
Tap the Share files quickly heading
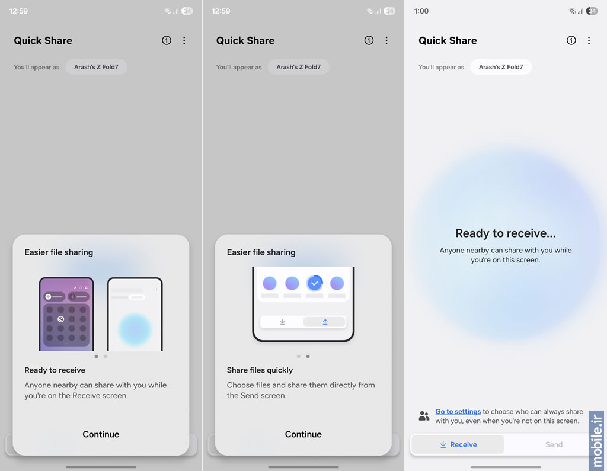tap(260, 370)
